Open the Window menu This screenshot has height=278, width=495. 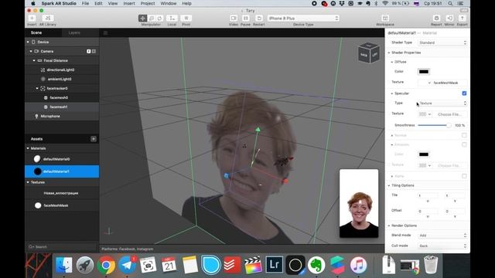[169, 3]
